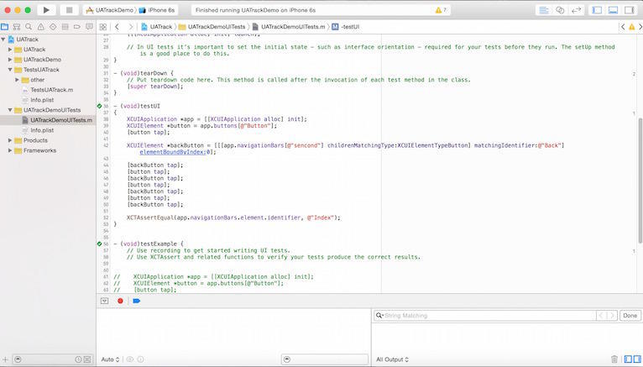Open the All Output console dropdown

pyautogui.click(x=393, y=359)
